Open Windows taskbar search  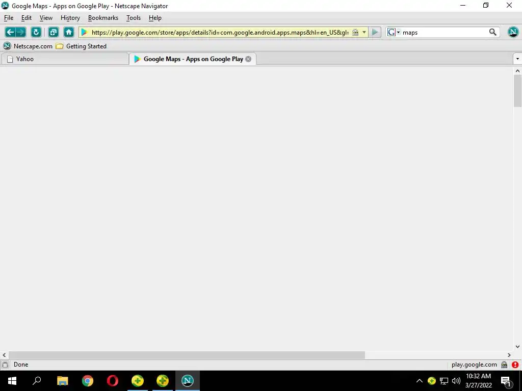tap(37, 381)
